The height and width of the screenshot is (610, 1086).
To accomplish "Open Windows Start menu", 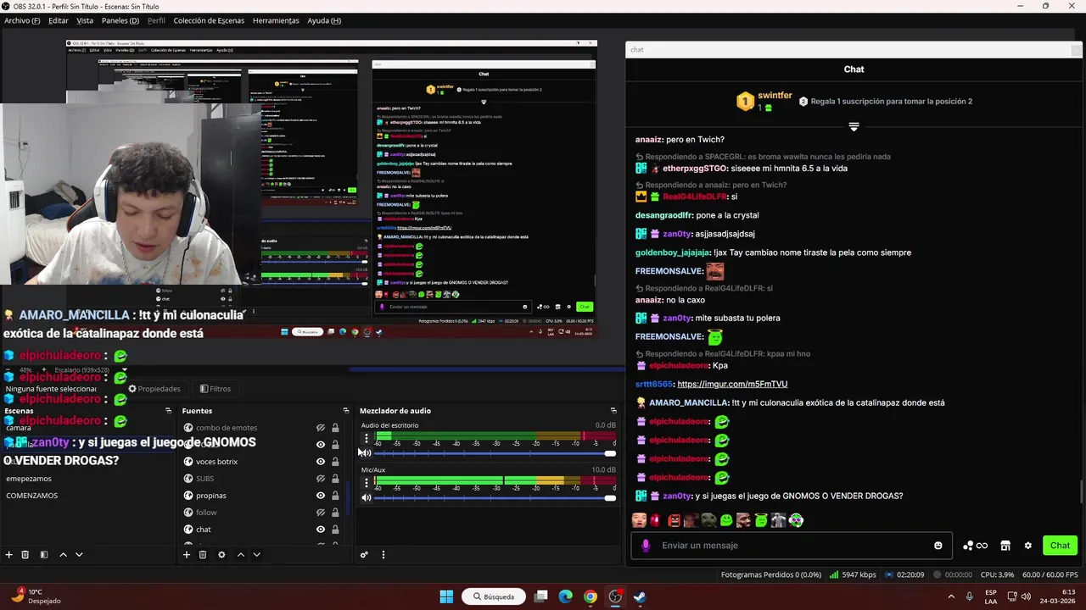I will (446, 596).
